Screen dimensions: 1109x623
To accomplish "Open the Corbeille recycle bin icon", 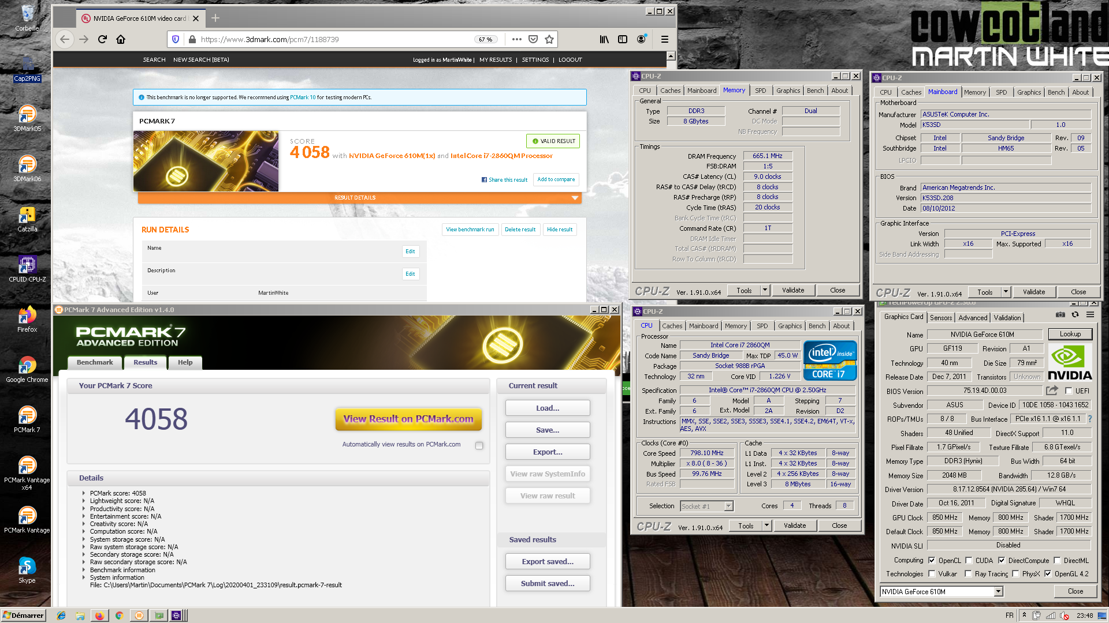I will (27, 17).
